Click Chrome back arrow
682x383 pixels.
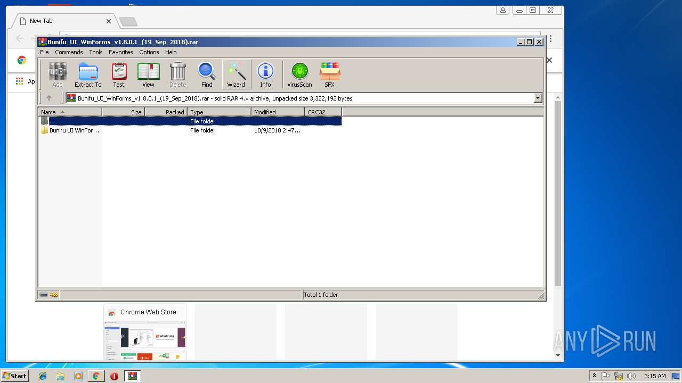[x=20, y=38]
